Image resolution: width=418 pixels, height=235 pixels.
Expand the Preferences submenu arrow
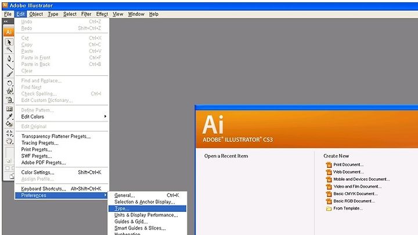pyautogui.click(x=105, y=196)
